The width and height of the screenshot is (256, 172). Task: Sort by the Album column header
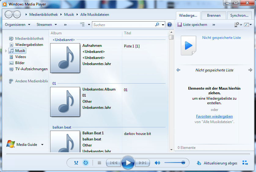[x=86, y=33]
